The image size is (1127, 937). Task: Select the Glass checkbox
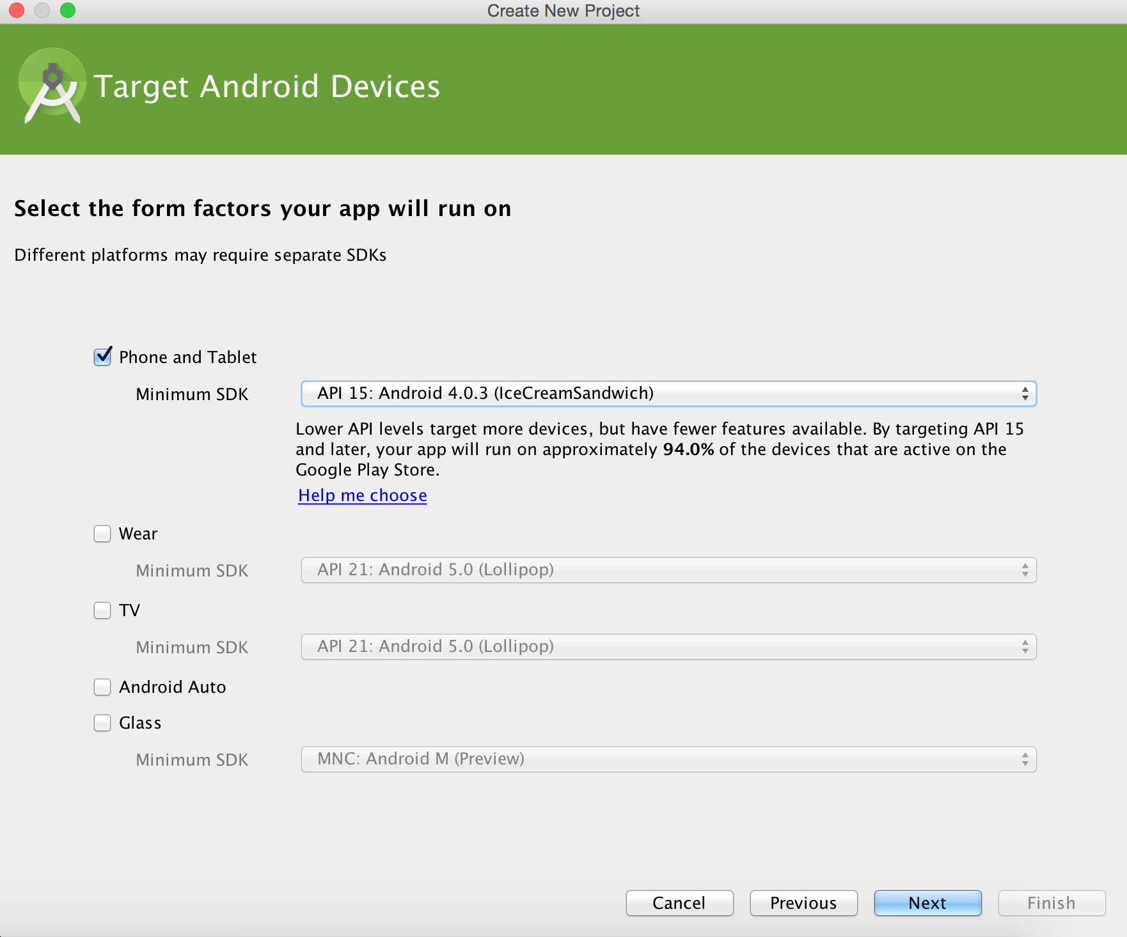pyautogui.click(x=102, y=723)
